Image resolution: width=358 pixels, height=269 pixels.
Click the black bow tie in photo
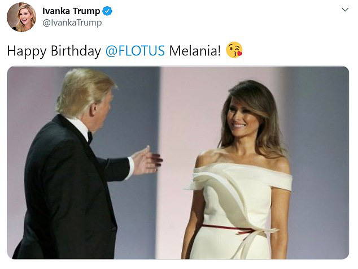pyautogui.click(x=90, y=137)
